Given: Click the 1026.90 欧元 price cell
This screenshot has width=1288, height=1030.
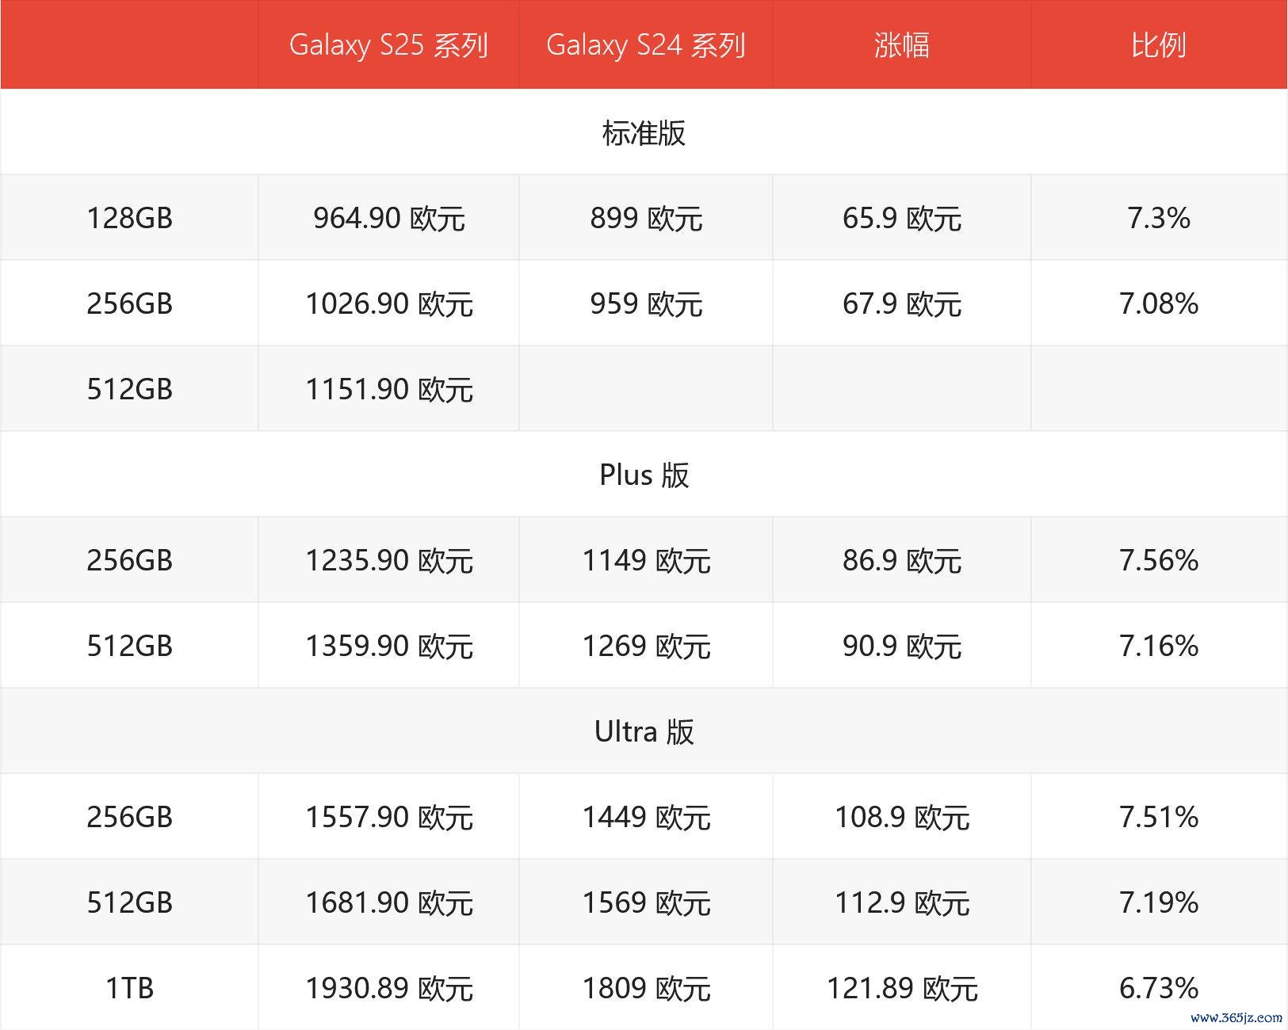Looking at the screenshot, I should pyautogui.click(x=388, y=304).
